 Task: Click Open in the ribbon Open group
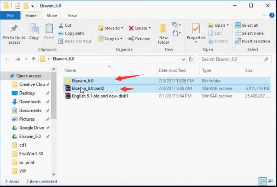pyautogui.click(x=218, y=25)
